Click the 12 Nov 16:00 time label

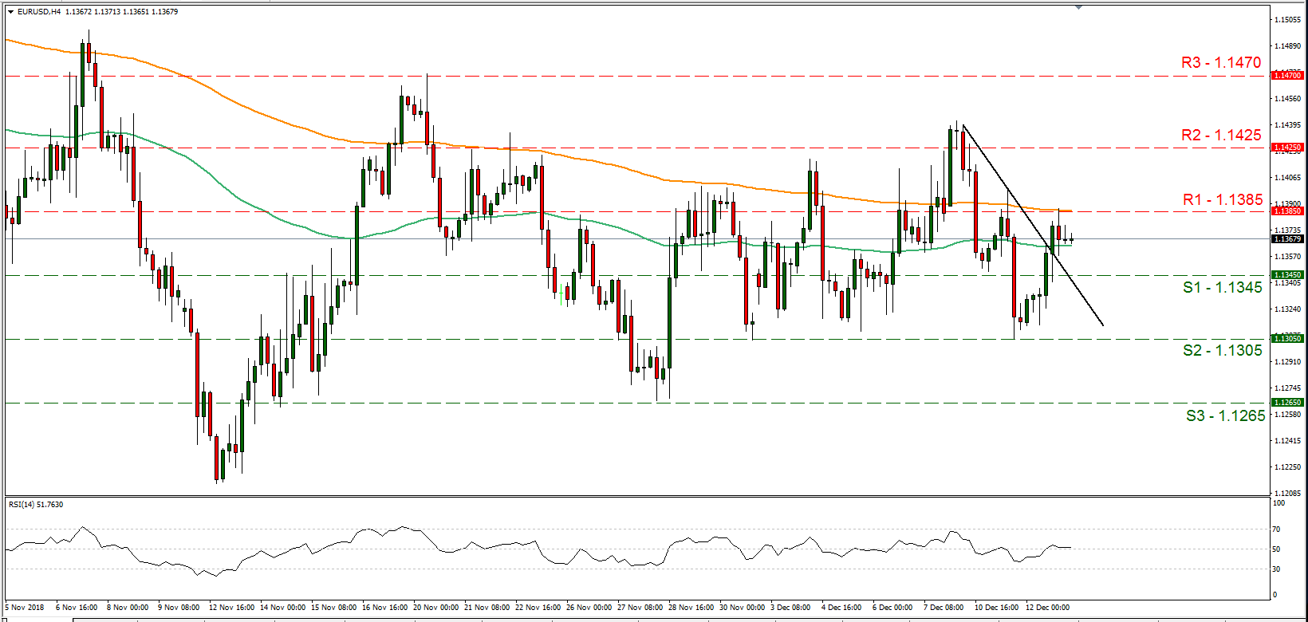231,608
